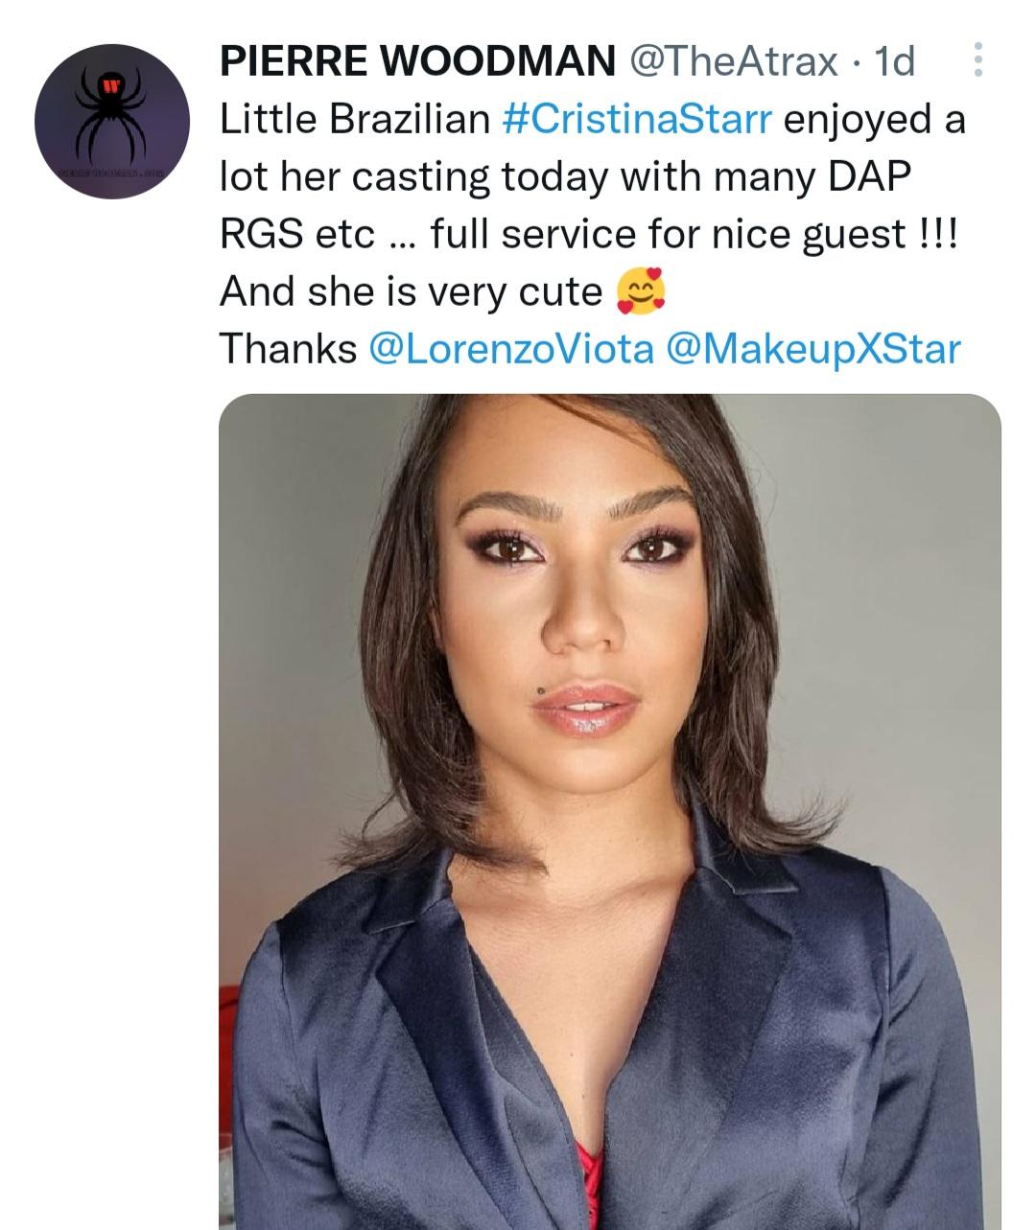Click the red W logo inside avatar
Image resolution: width=1036 pixels, height=1230 pixels.
(x=111, y=86)
